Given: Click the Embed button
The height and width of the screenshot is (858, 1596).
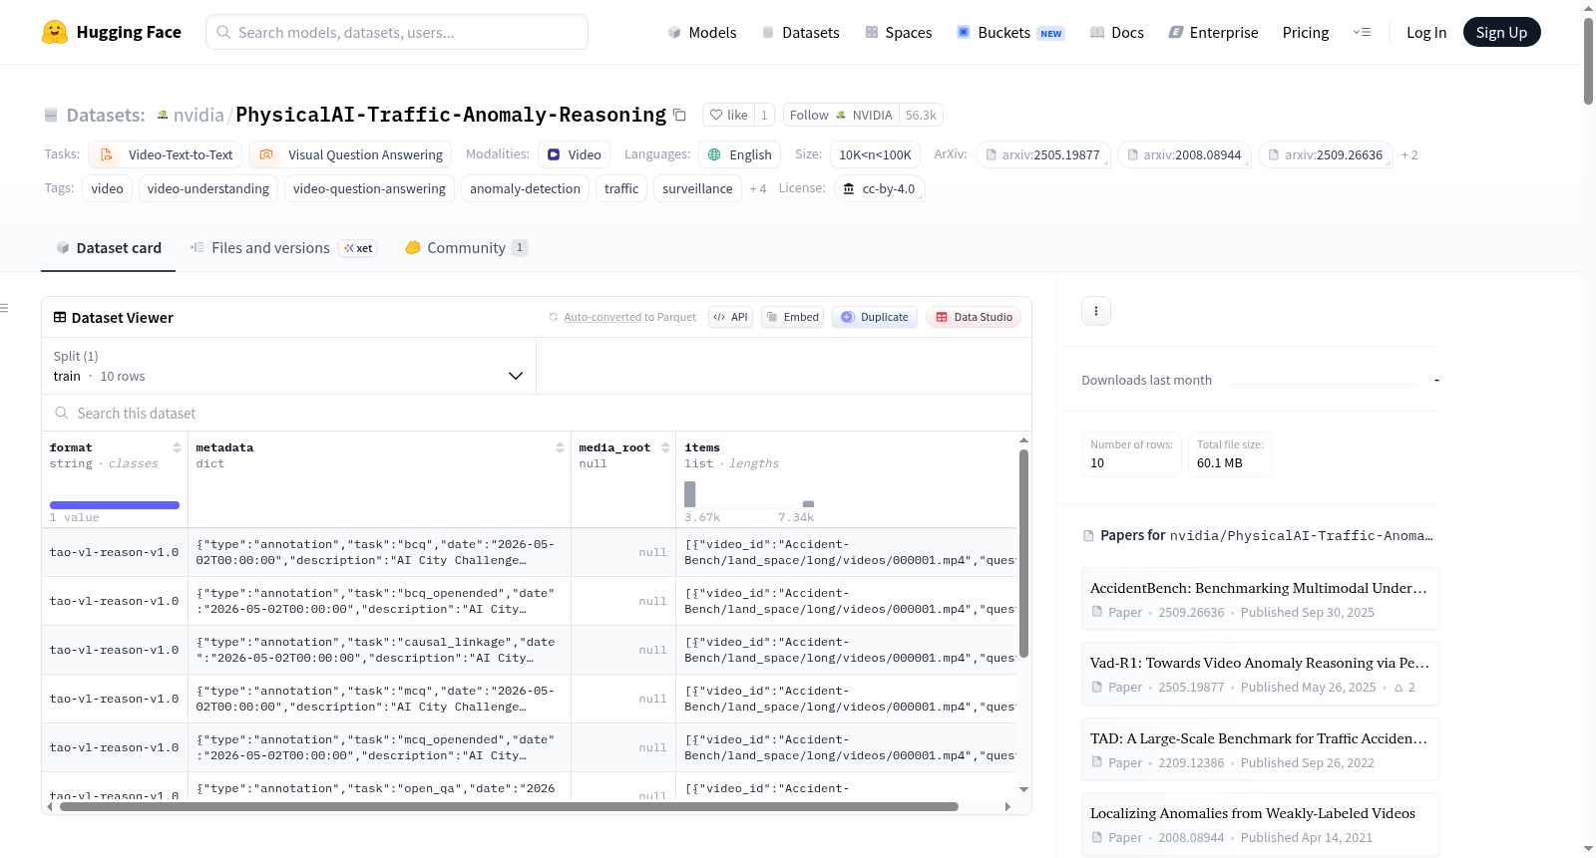Looking at the screenshot, I should [x=792, y=317].
